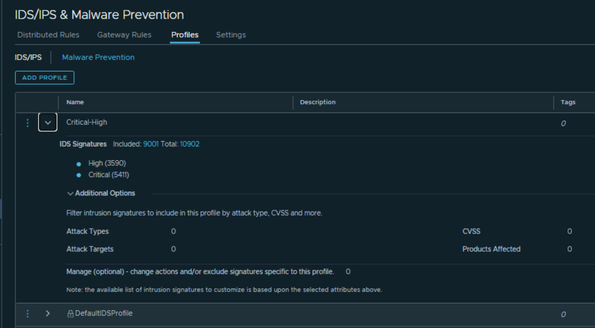Image resolution: width=595 pixels, height=328 pixels.
Task: Open the Malware Prevention sub-tab
Action: pos(98,57)
